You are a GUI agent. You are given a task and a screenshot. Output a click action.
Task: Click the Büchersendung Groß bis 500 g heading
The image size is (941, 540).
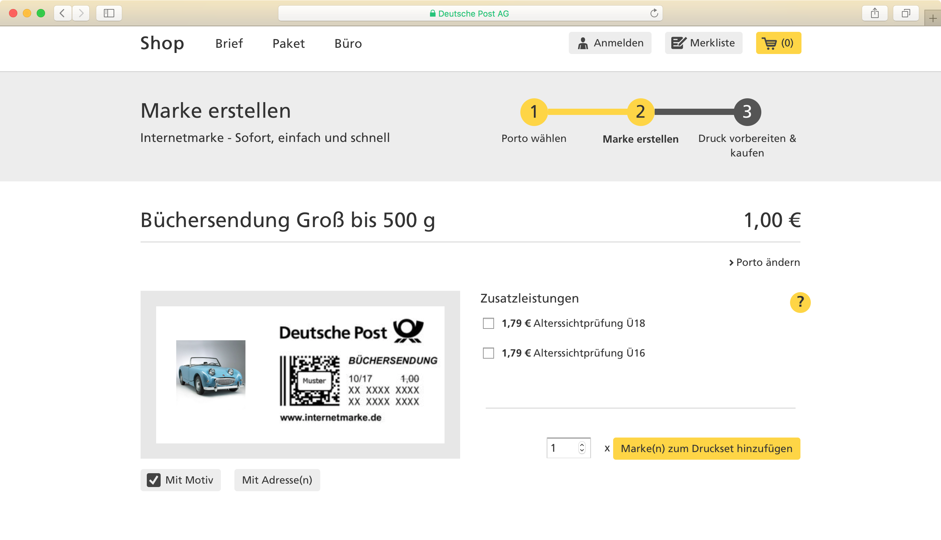(288, 220)
